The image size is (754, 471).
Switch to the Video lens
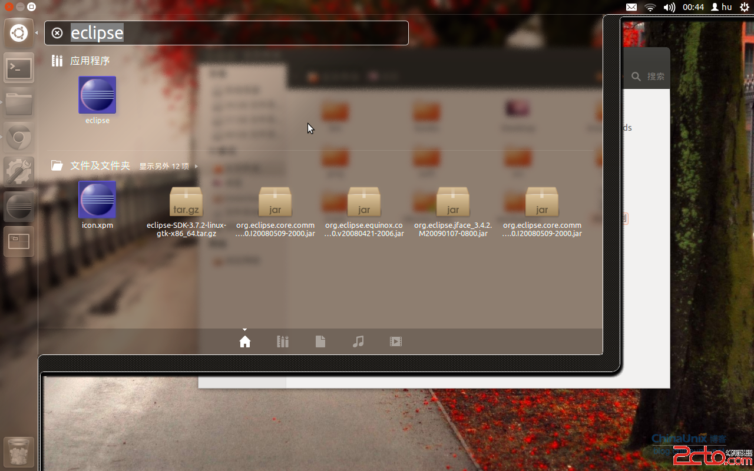[x=396, y=341]
